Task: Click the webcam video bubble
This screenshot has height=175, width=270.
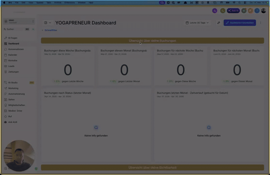Action: (x=19, y=156)
